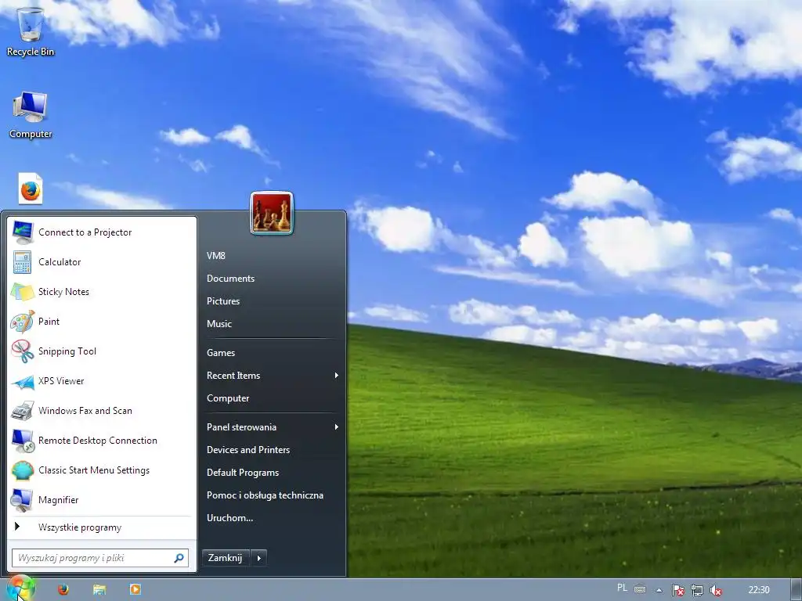This screenshot has width=802, height=601.
Task: Open Sticky Notes icon
Action: coord(23,291)
